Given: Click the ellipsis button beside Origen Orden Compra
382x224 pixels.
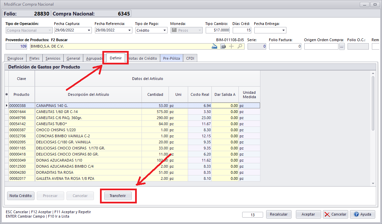Looking at the screenshot, I should click(x=342, y=47).
